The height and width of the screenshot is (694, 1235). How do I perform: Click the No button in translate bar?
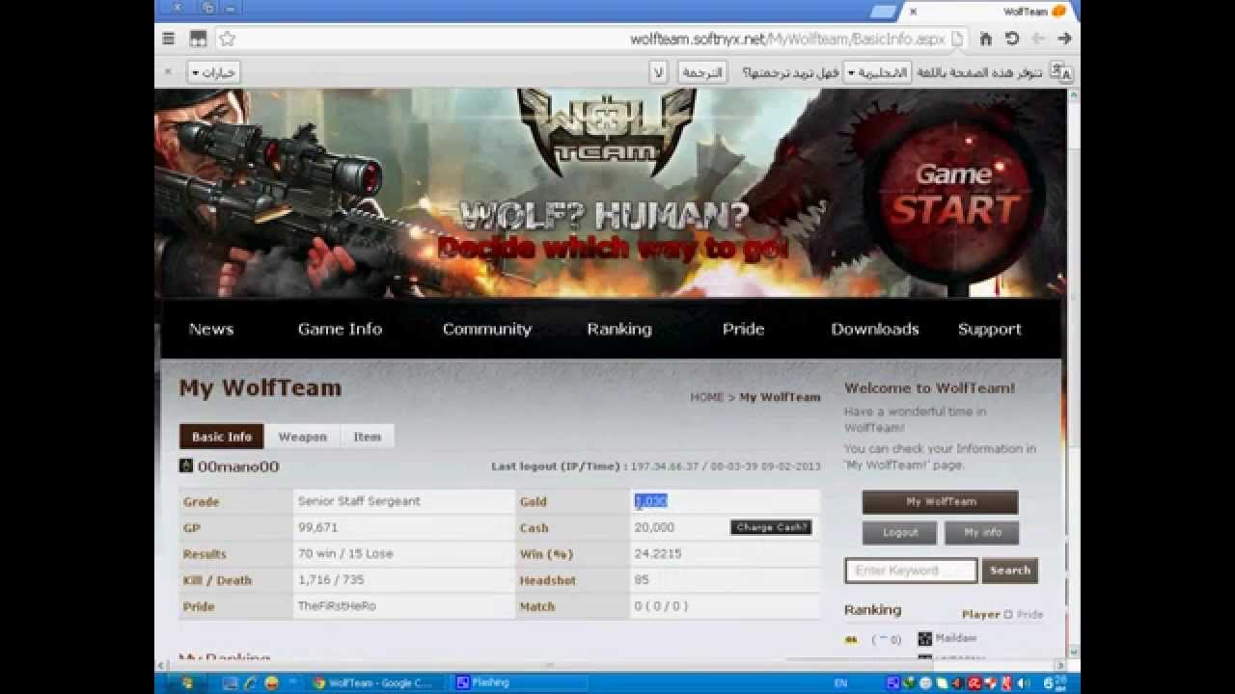point(658,72)
